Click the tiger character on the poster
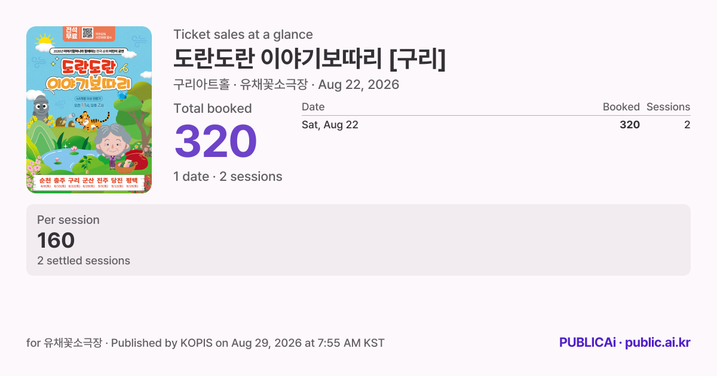The width and height of the screenshot is (717, 376). click(x=92, y=121)
